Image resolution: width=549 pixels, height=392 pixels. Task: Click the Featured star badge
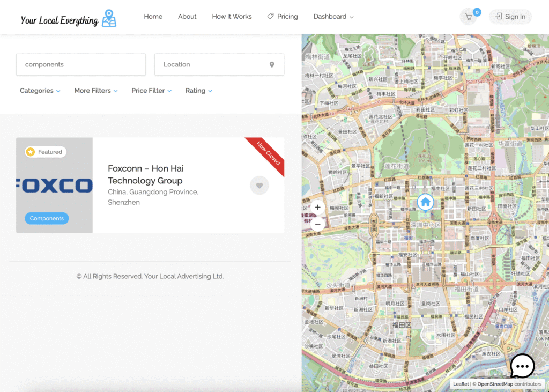tap(46, 152)
